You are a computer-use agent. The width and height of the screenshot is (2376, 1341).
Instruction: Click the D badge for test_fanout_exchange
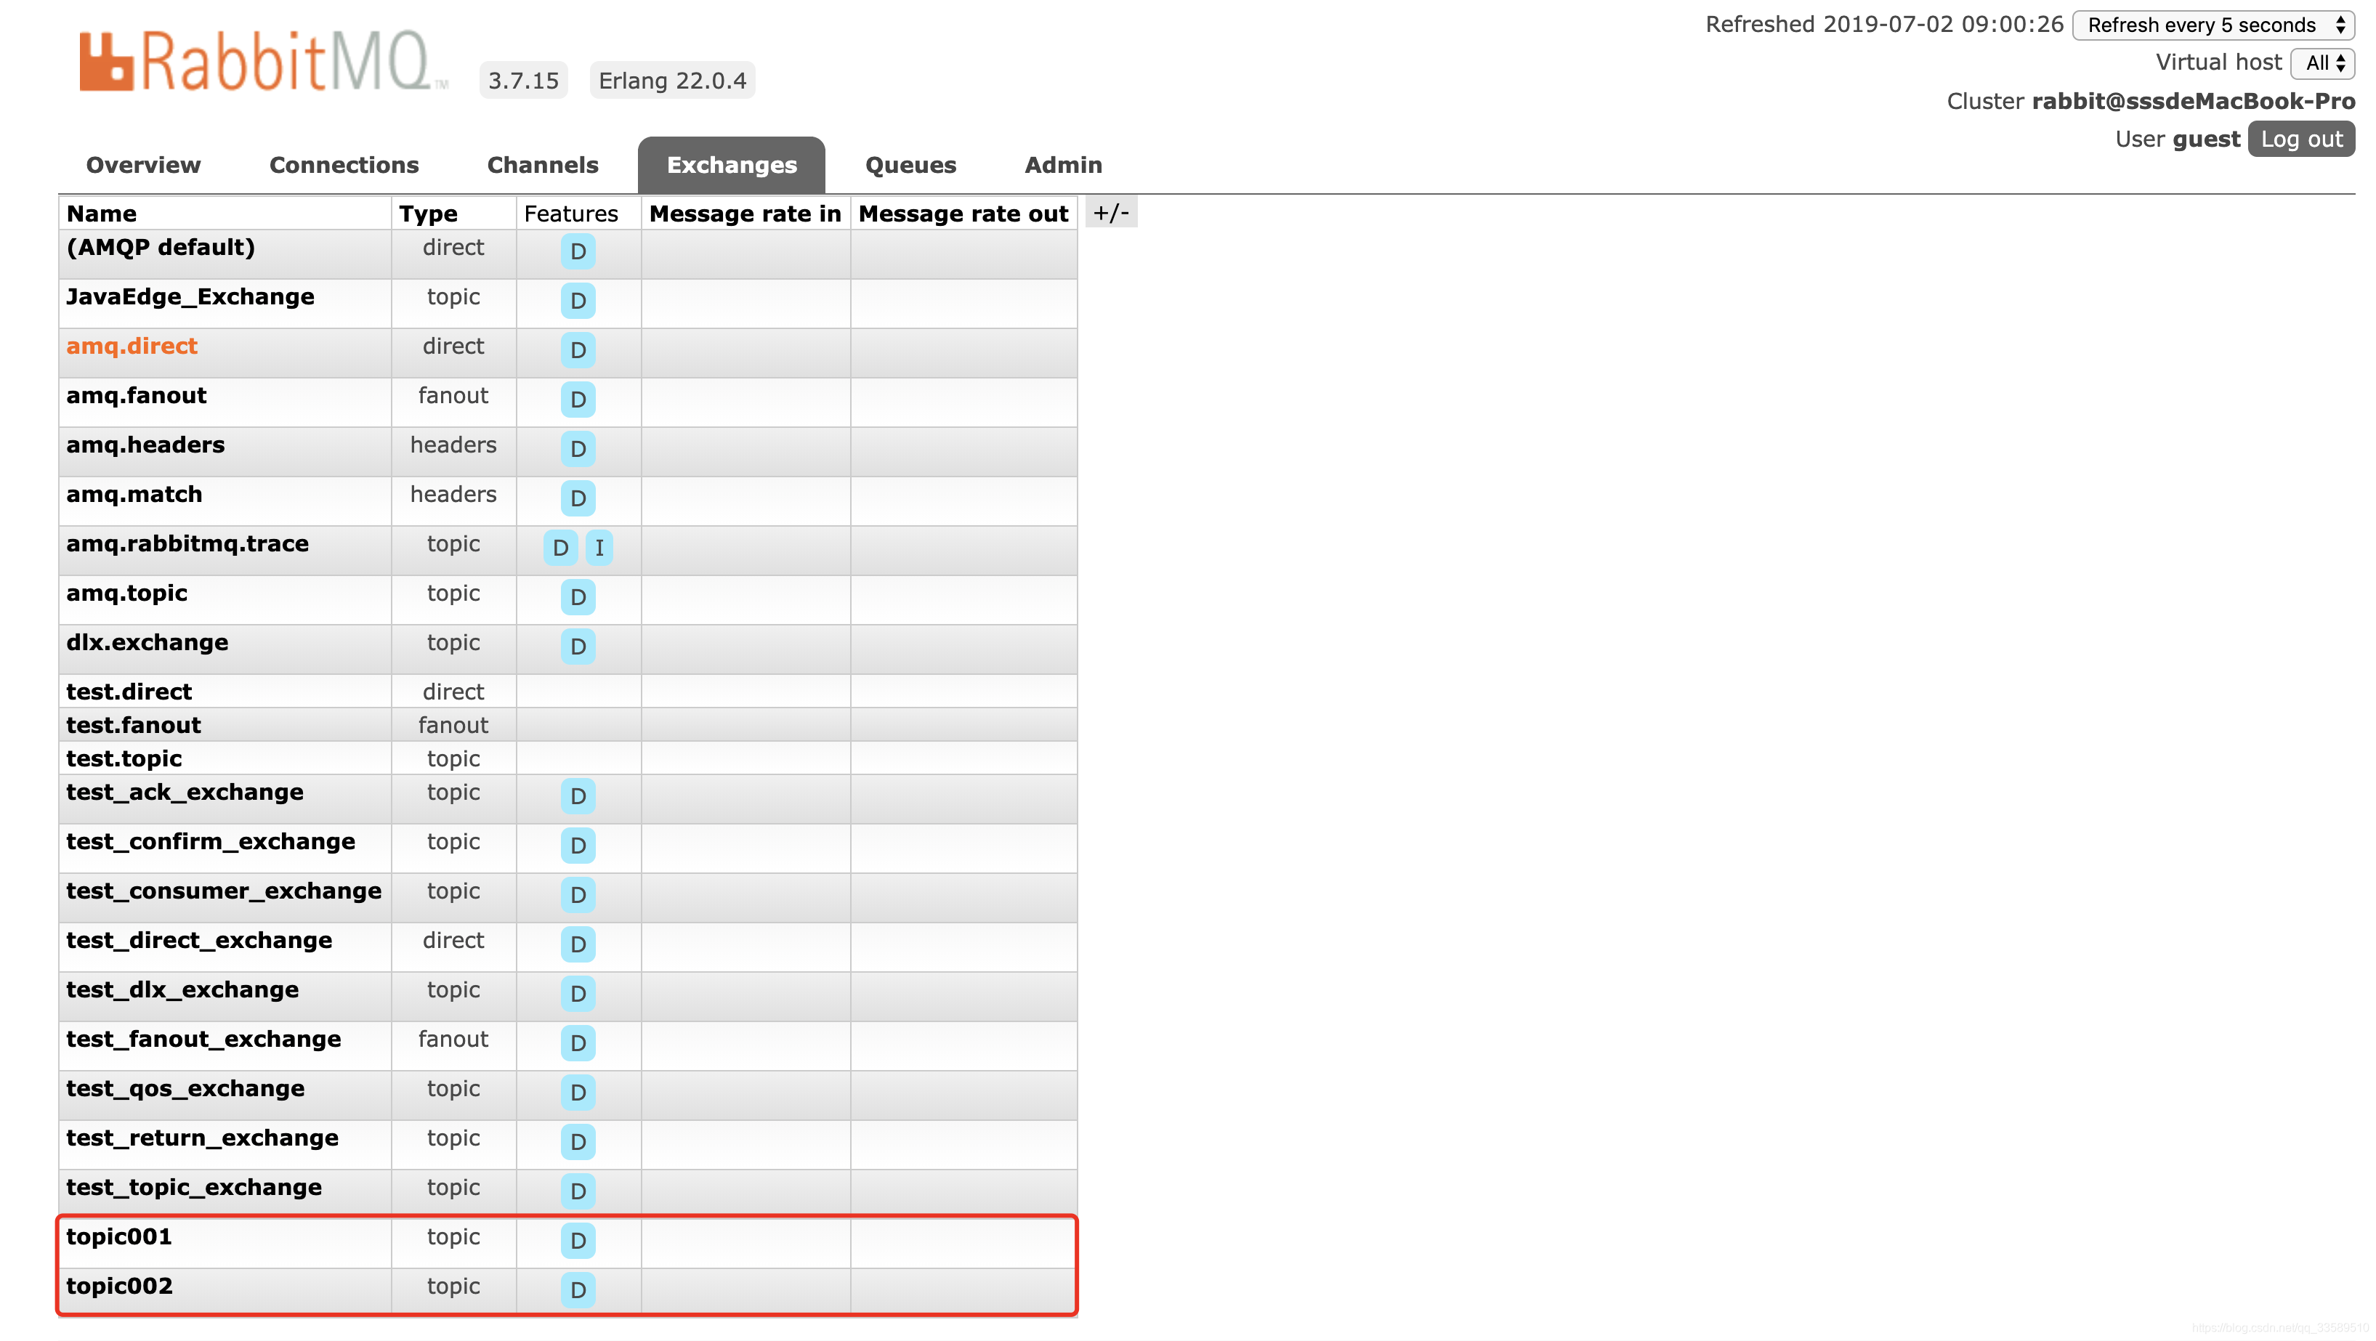pos(578,1043)
